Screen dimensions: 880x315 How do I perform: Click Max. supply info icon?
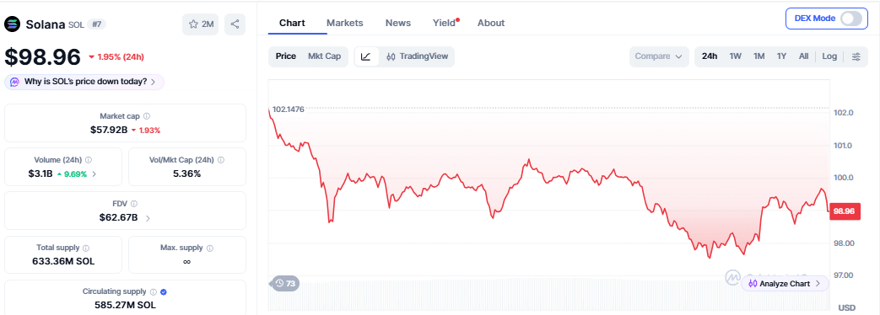pos(210,248)
